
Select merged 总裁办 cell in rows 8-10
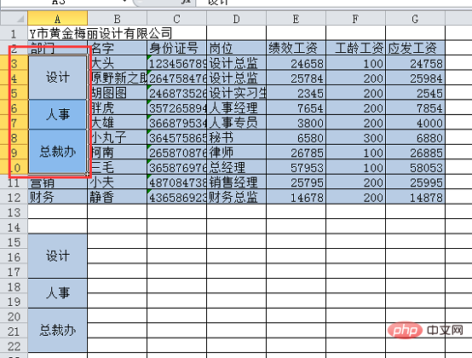(x=57, y=152)
